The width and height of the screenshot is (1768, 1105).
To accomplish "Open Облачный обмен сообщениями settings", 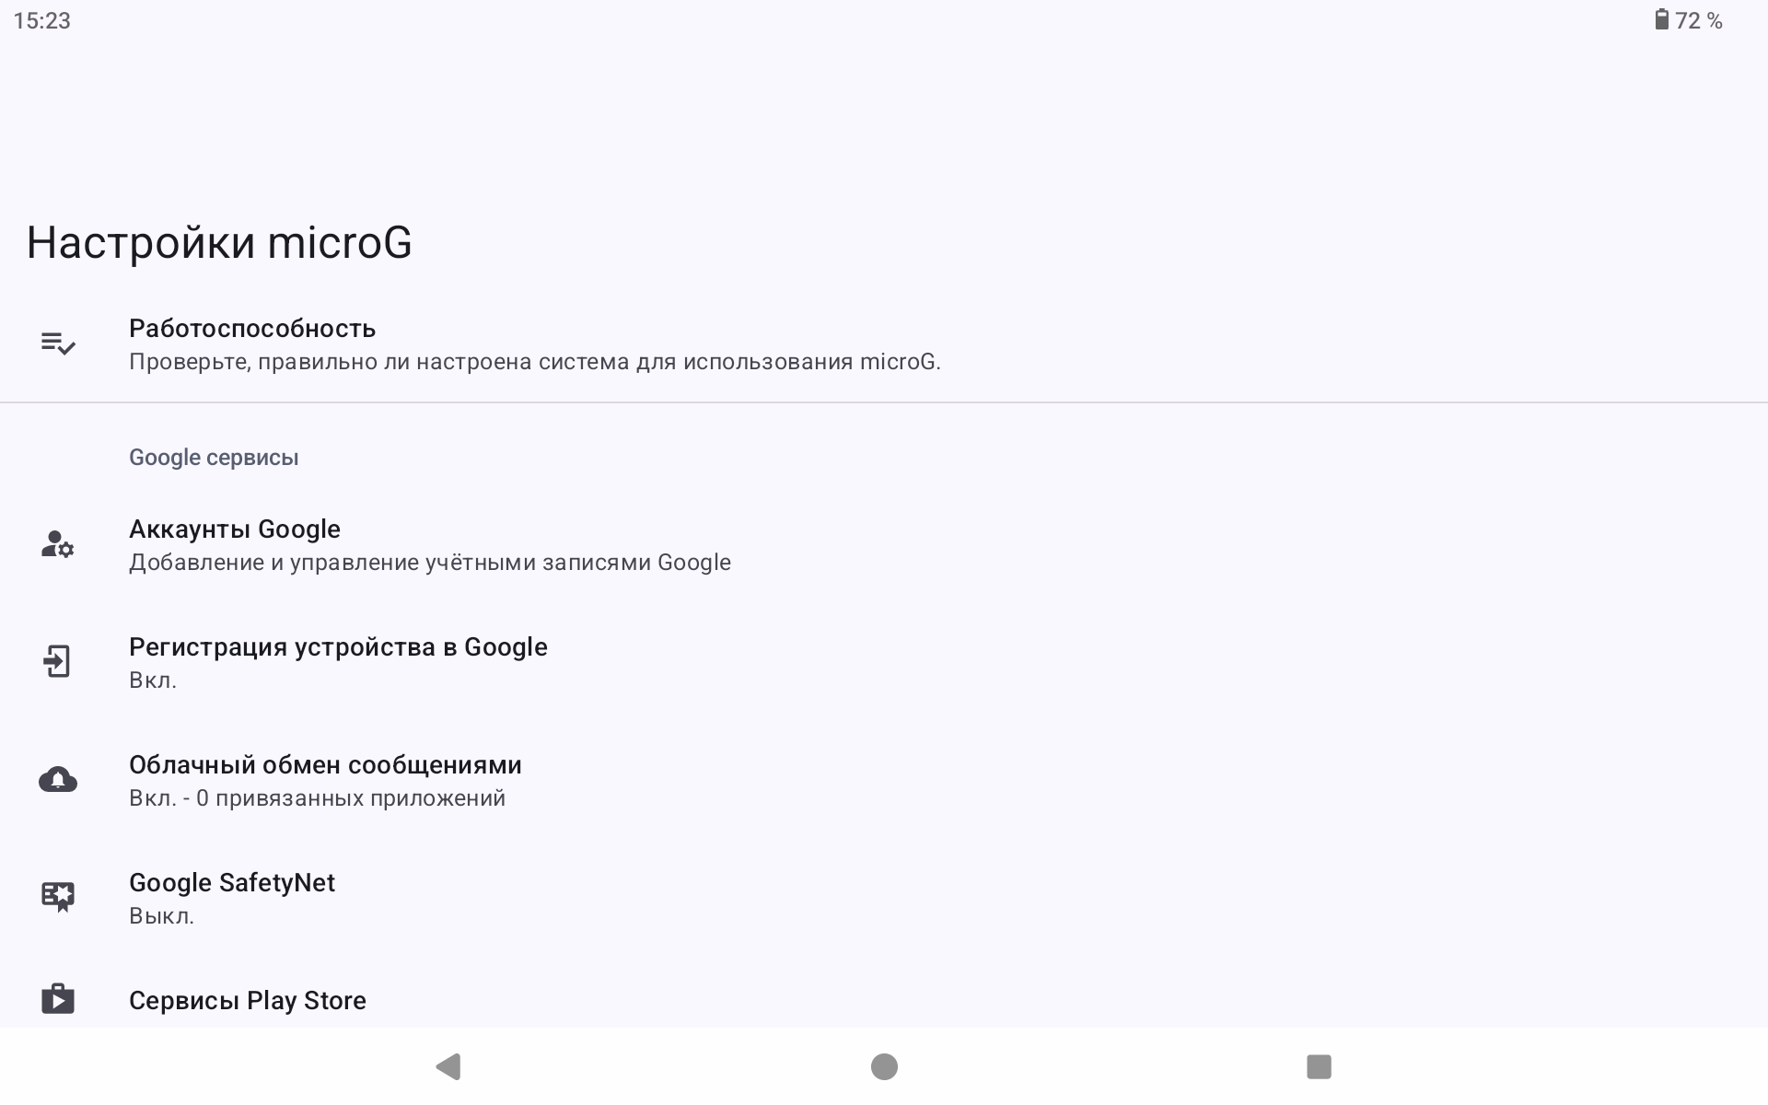I will coord(325,765).
